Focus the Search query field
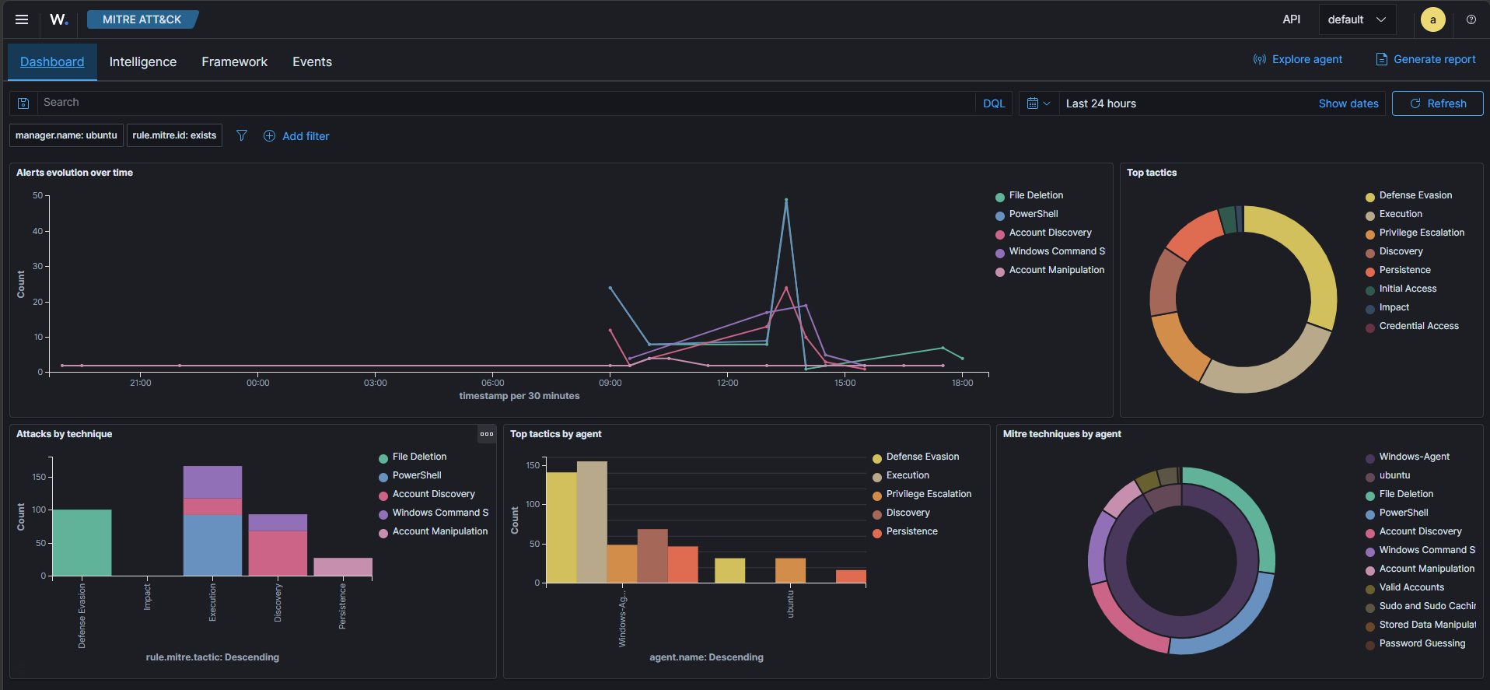 pos(505,103)
